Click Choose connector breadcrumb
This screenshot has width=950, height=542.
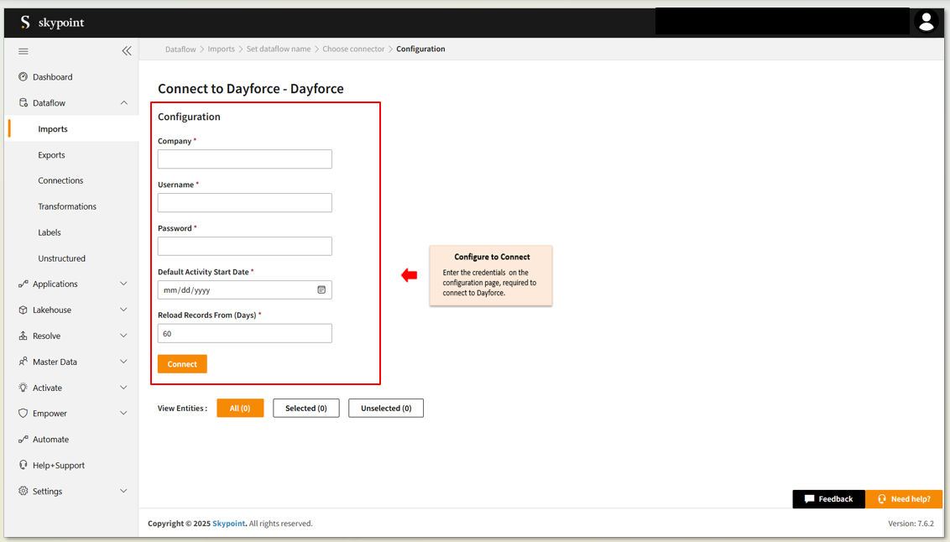tap(353, 49)
